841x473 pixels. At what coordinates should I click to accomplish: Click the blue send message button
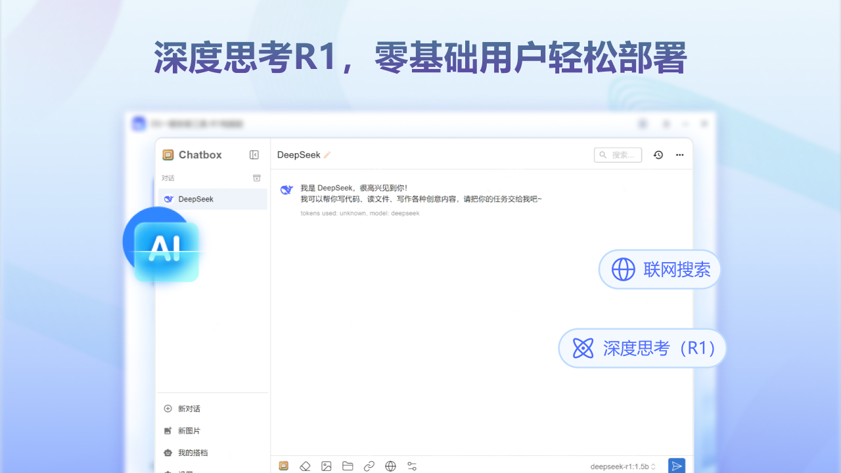[677, 466]
